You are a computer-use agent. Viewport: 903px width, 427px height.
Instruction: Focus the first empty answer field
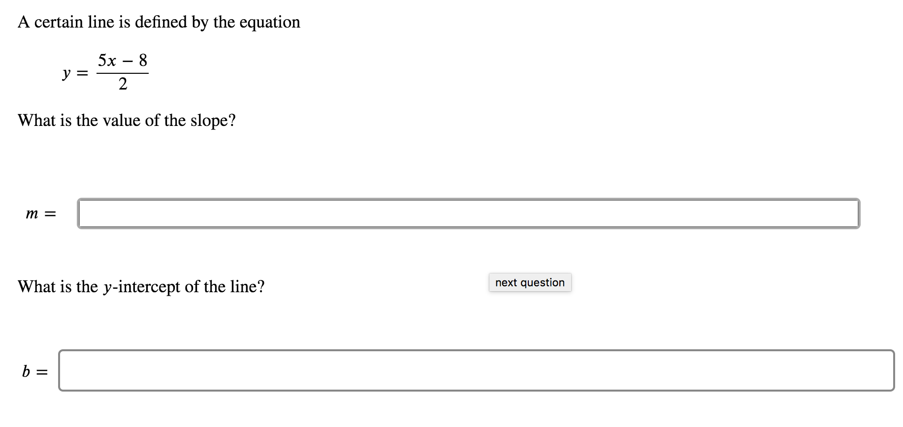point(468,213)
